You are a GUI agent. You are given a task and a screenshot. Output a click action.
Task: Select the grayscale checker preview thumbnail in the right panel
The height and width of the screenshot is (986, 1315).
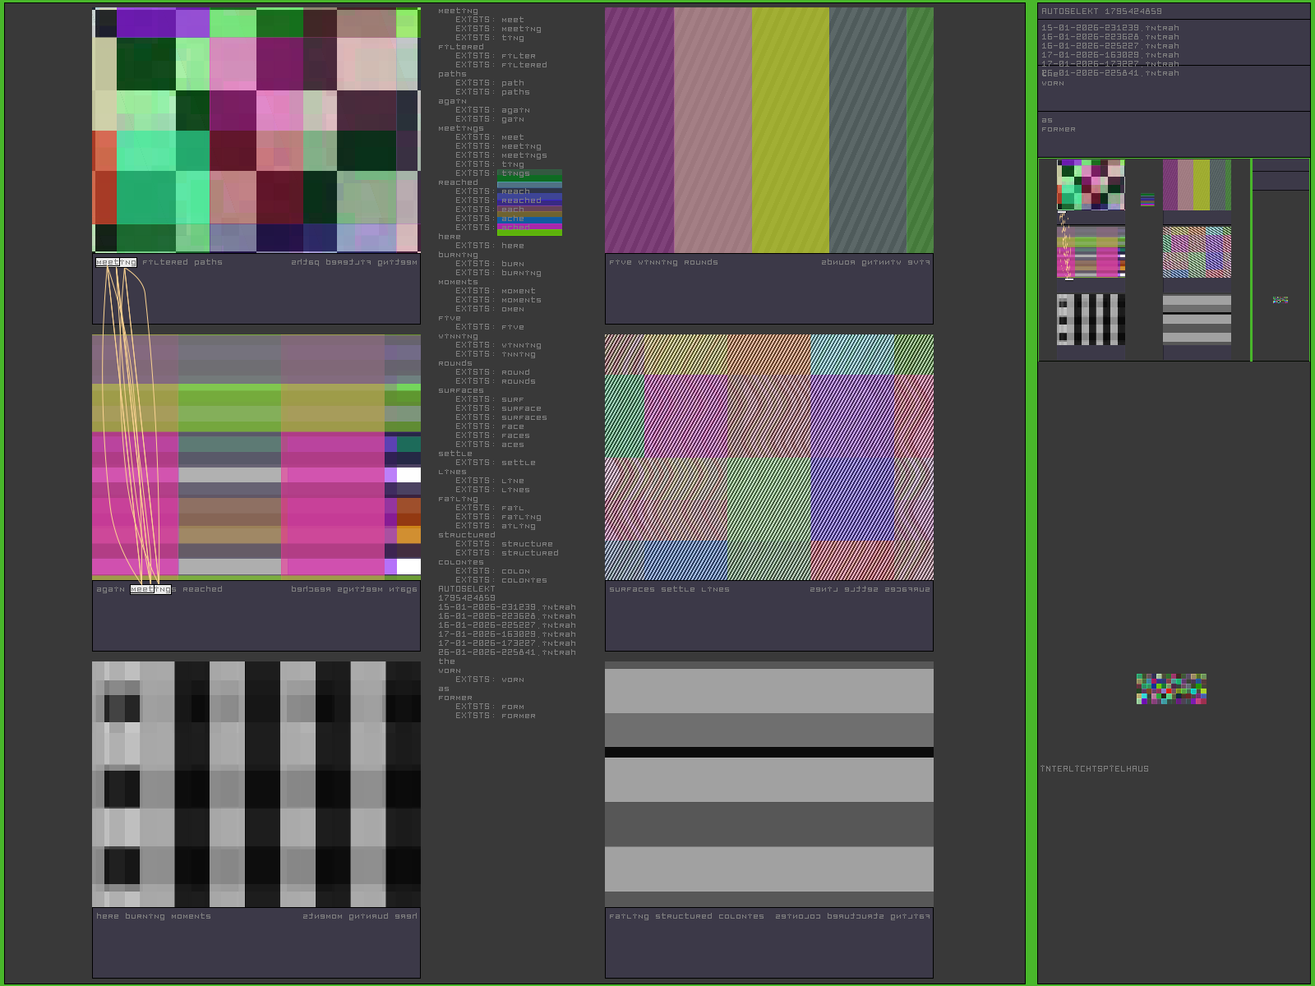pyautogui.click(x=1091, y=320)
